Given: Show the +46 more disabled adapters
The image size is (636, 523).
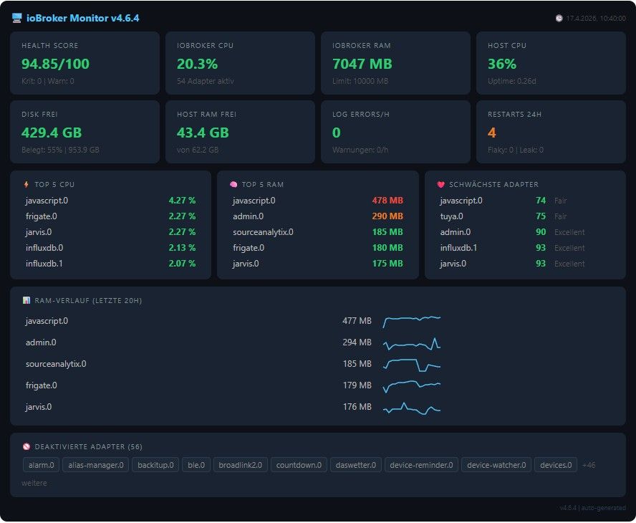Looking at the screenshot, I should pyautogui.click(x=588, y=465).
